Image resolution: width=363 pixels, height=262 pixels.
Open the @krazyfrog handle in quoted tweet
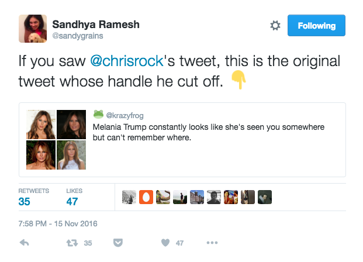pyautogui.click(x=125, y=115)
